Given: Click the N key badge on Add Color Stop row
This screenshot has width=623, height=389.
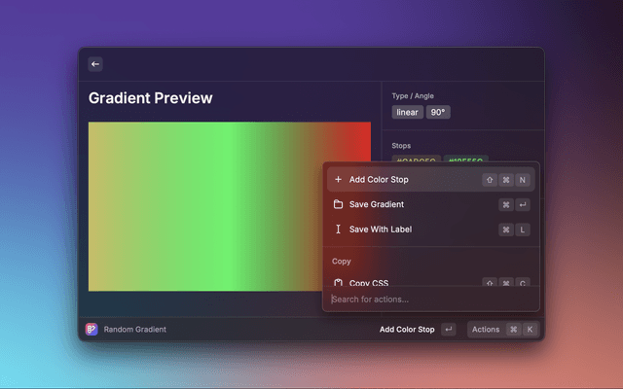Looking at the screenshot, I should [523, 180].
